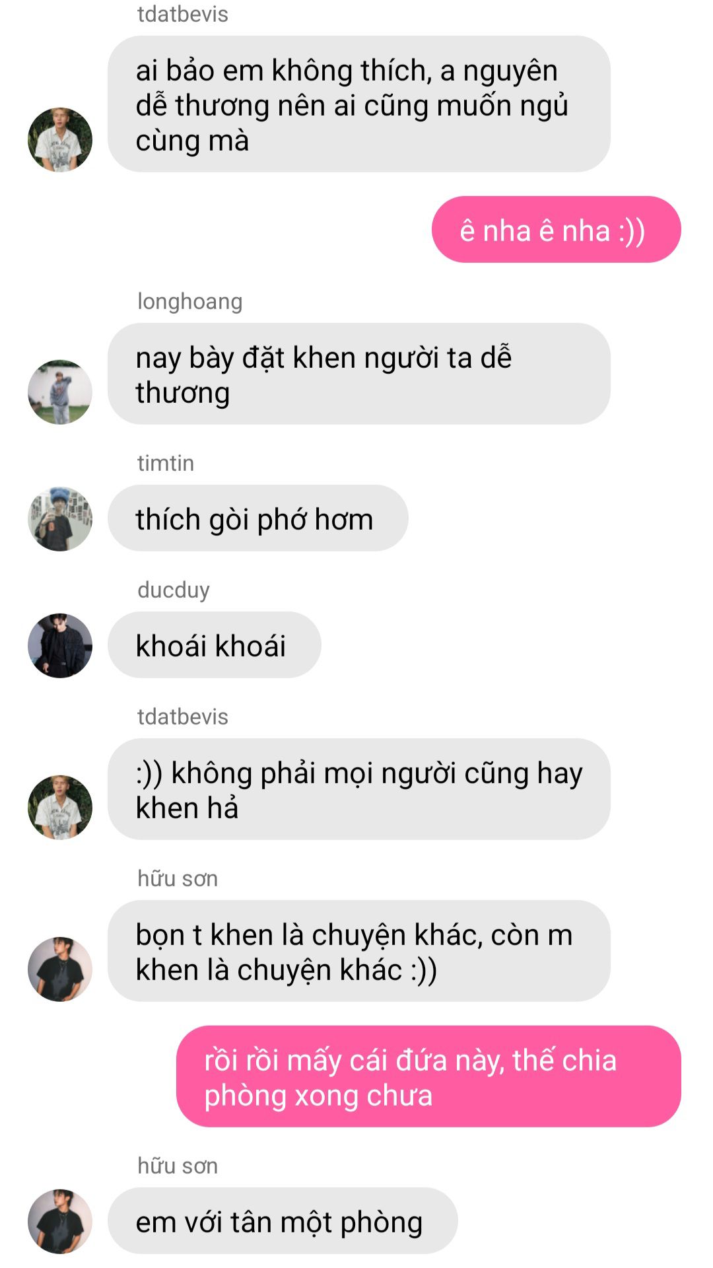Screen dimensions: 713x1268
Task: Tap longhoang's profile picture
Action: (x=60, y=392)
